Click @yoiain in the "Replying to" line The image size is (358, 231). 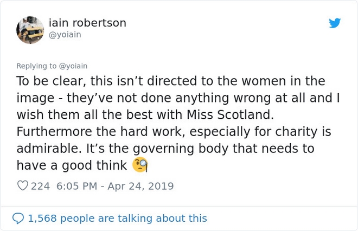(x=73, y=66)
